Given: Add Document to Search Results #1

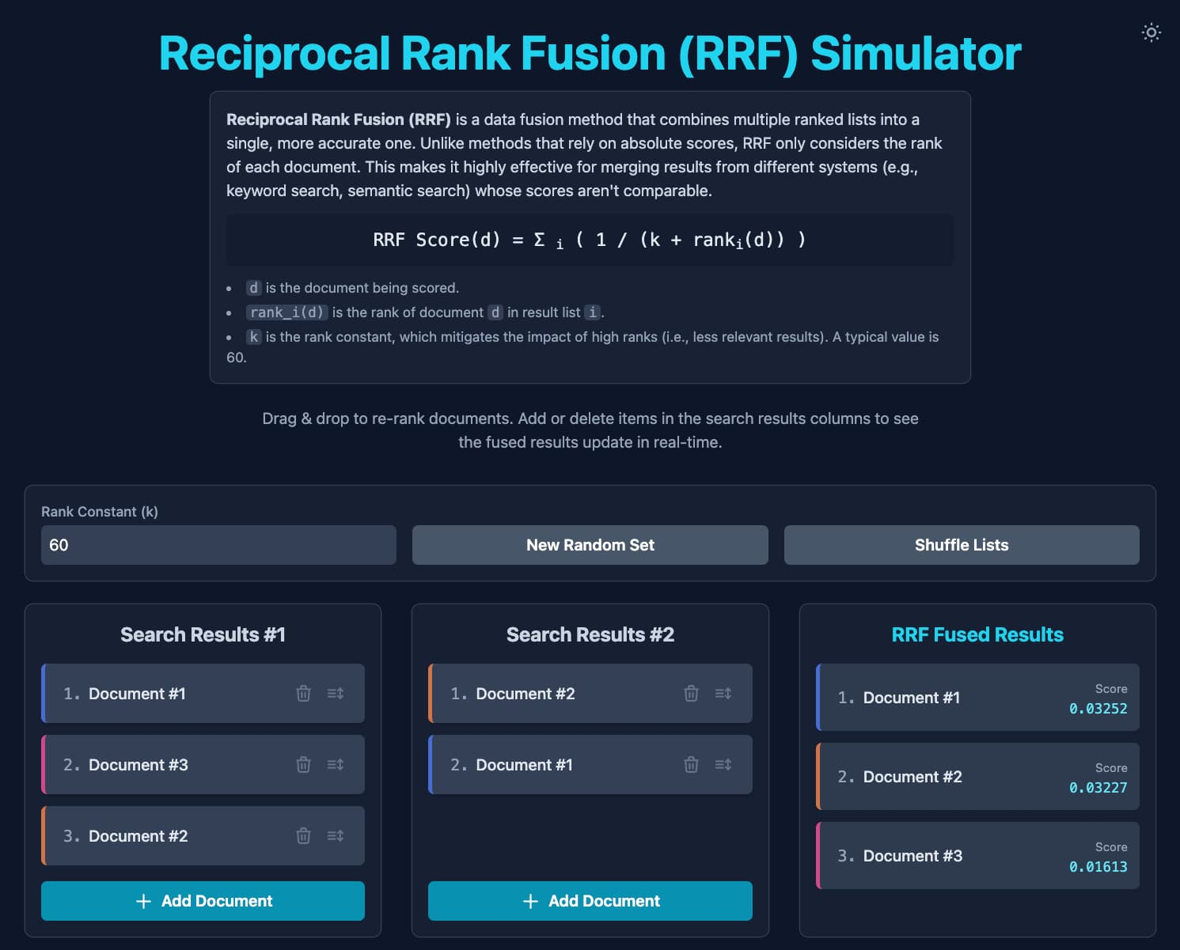Looking at the screenshot, I should click(x=203, y=901).
